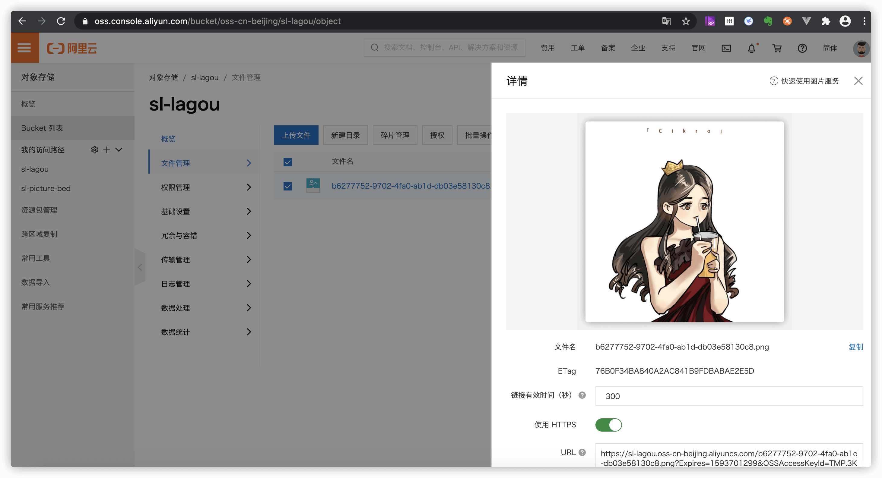882x478 pixels.
Task: Uncheck the b6277752 file row checkbox
Action: tap(287, 186)
